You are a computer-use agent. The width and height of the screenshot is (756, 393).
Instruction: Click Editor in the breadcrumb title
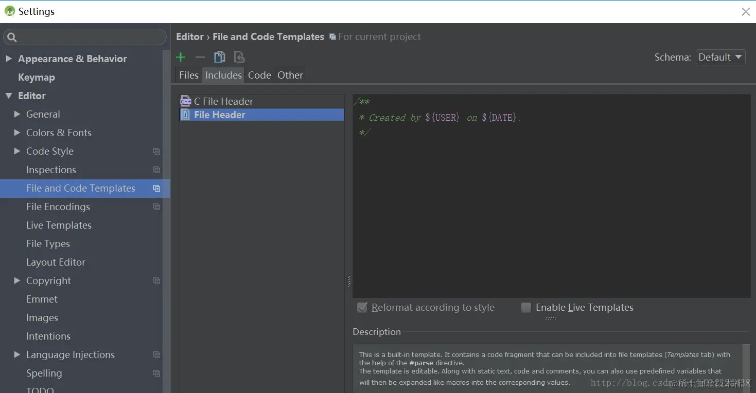[x=190, y=36]
